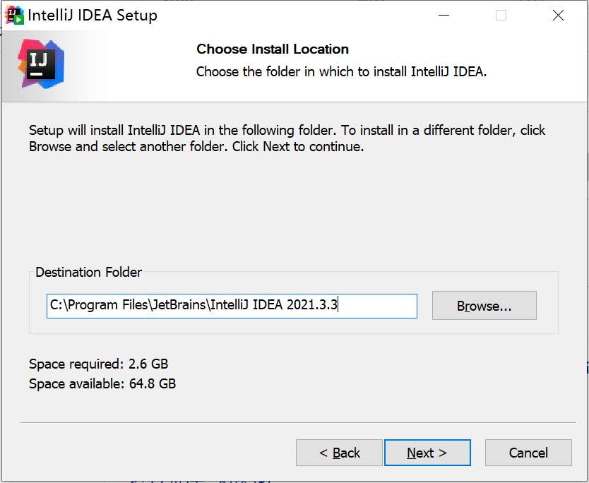This screenshot has height=483, width=589.
Task: Click the installer icon in the title bar
Action: 13,13
